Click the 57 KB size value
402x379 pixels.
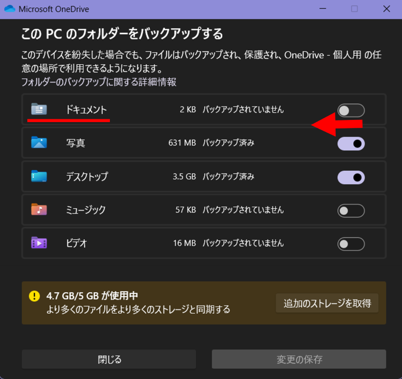[x=185, y=210]
